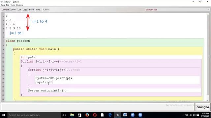
Task: Click the Compile button
Action: pos(5,10)
